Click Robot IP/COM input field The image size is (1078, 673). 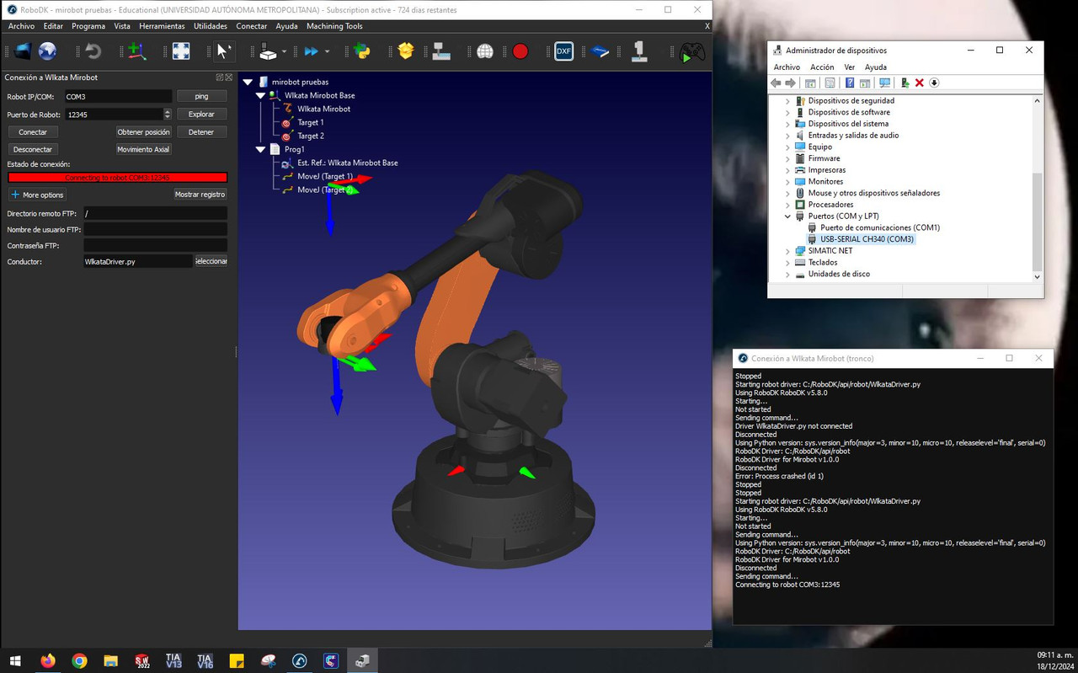tap(118, 97)
